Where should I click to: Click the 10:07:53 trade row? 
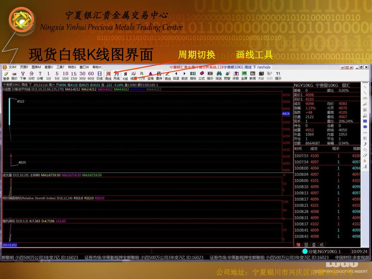327,156
